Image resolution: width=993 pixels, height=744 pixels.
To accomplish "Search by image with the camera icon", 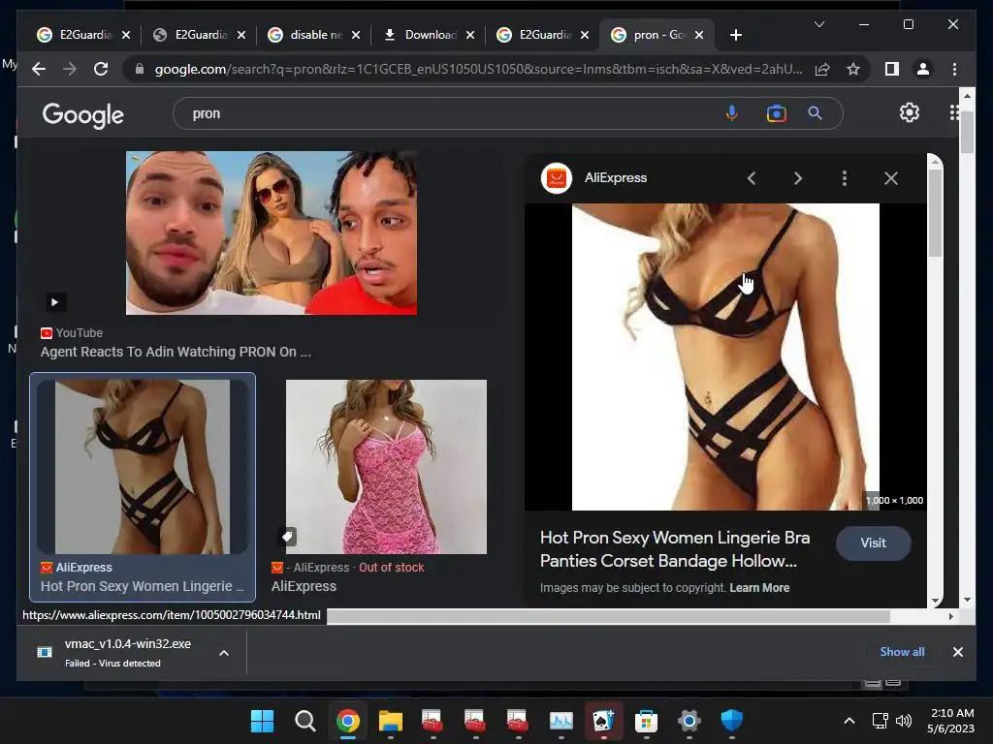I will (x=777, y=113).
